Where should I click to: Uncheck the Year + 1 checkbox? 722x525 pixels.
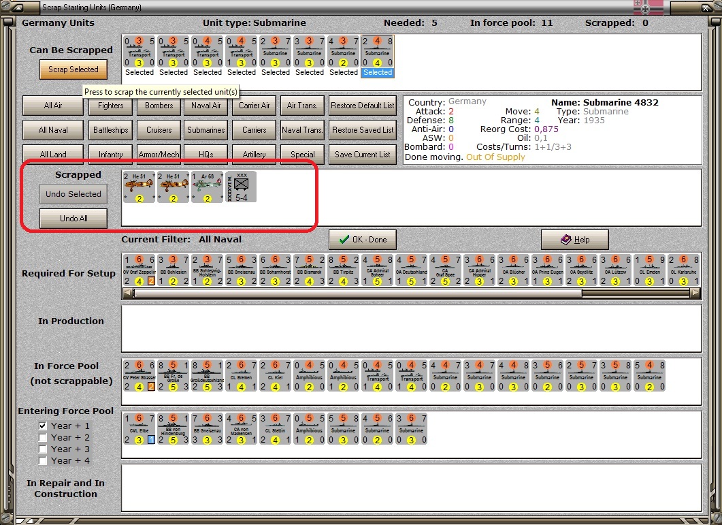(43, 426)
